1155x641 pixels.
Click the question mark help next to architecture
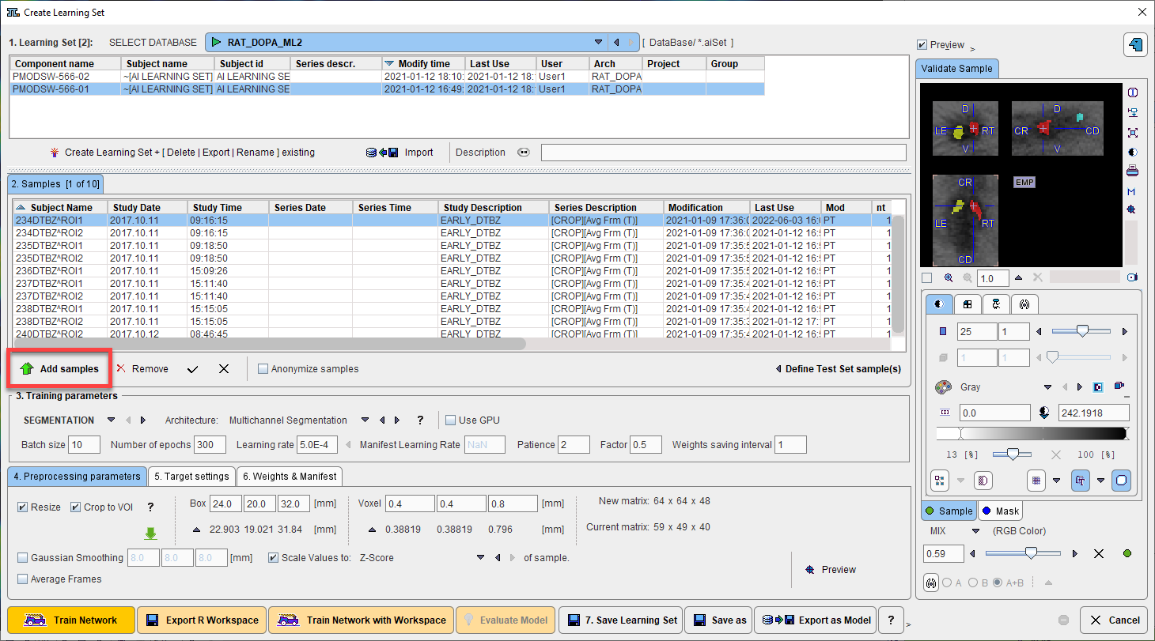pyautogui.click(x=420, y=420)
